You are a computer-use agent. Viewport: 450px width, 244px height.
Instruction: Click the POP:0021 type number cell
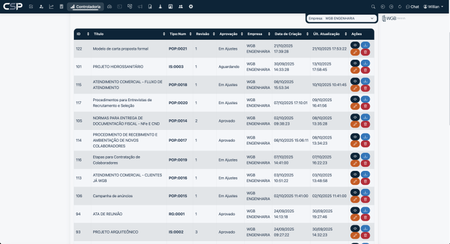tap(178, 49)
